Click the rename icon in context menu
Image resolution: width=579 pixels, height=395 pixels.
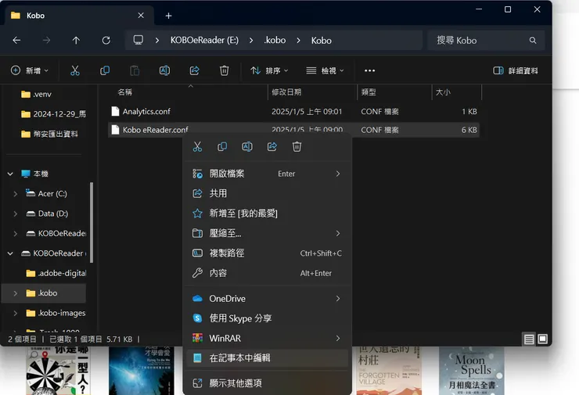tap(247, 146)
